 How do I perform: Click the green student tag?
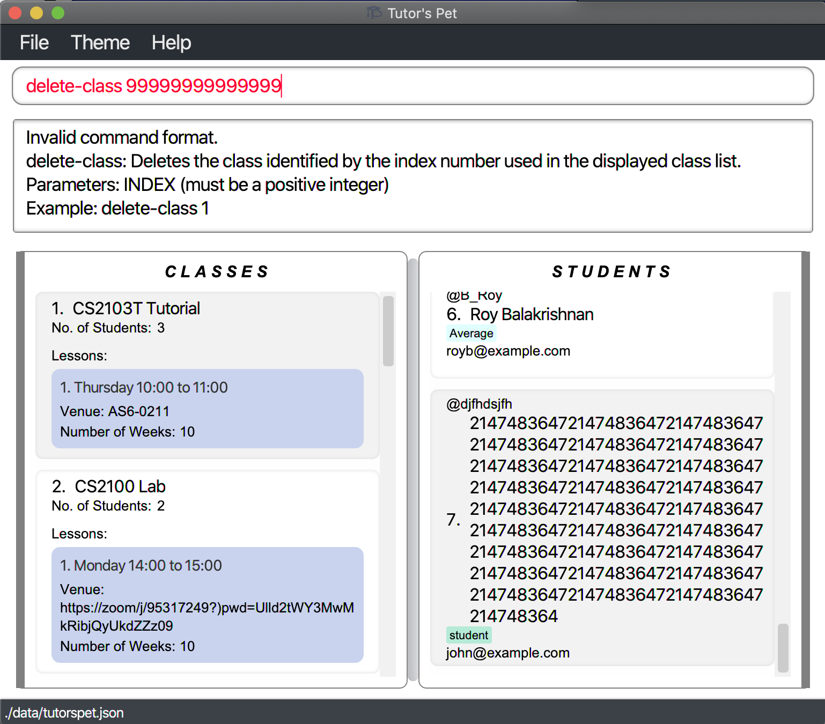point(469,635)
